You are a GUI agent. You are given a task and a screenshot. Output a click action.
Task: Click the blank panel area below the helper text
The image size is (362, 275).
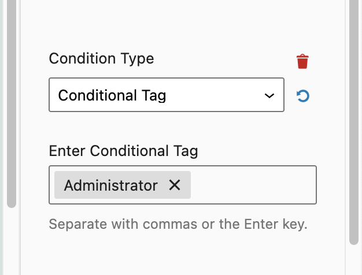click(173, 254)
